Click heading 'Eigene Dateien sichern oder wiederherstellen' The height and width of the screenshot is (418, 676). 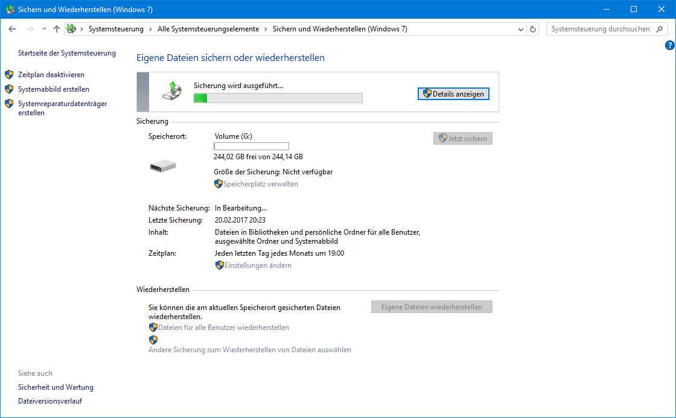click(x=231, y=58)
